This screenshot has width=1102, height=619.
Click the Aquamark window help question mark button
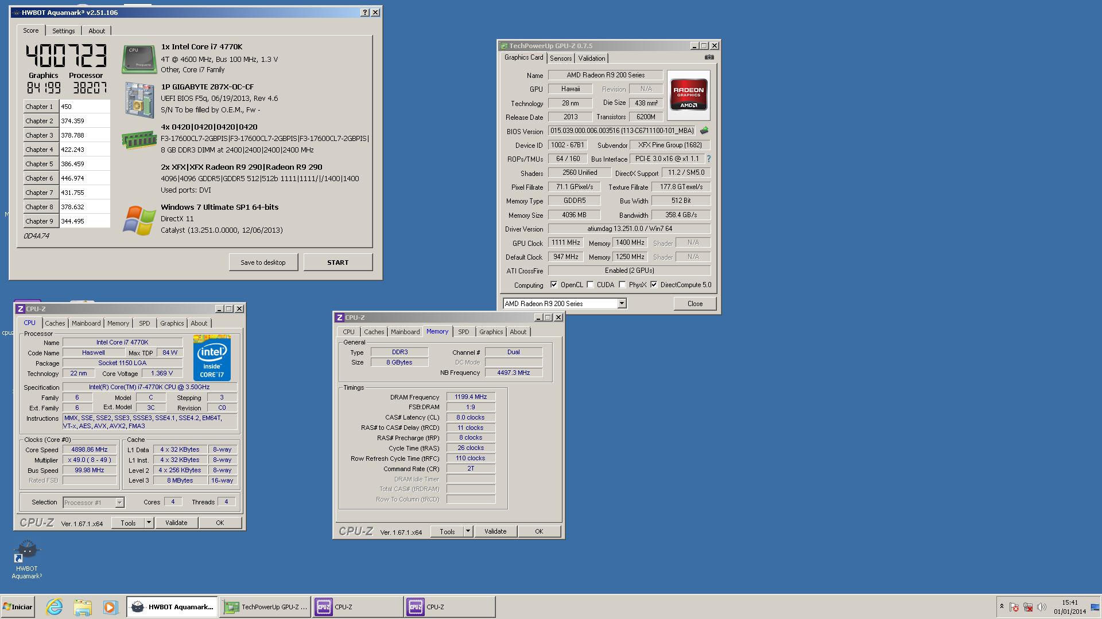coord(364,13)
